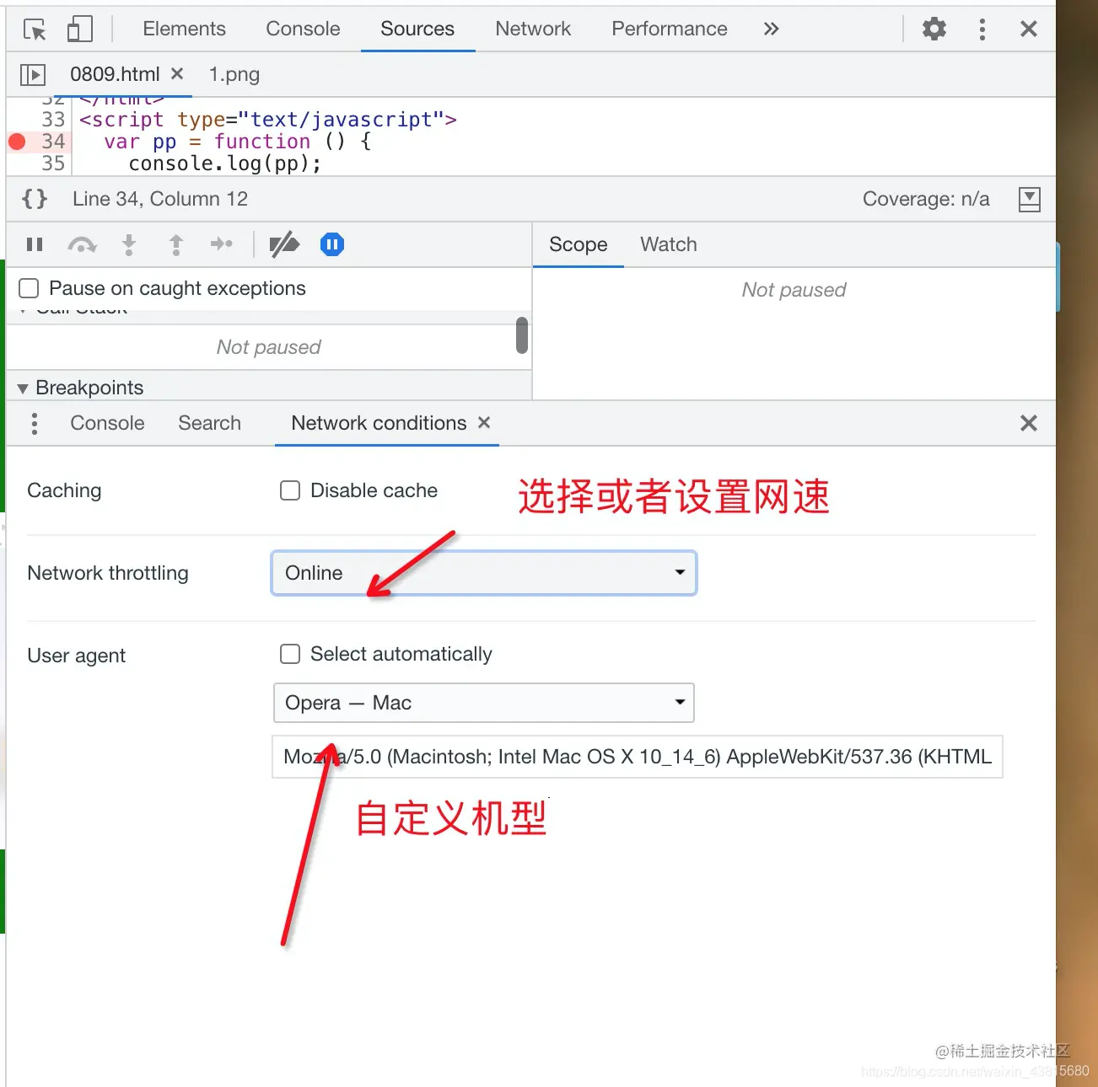Pretty print the source with braces icon
Viewport: 1098px width, 1087px height.
[x=35, y=199]
